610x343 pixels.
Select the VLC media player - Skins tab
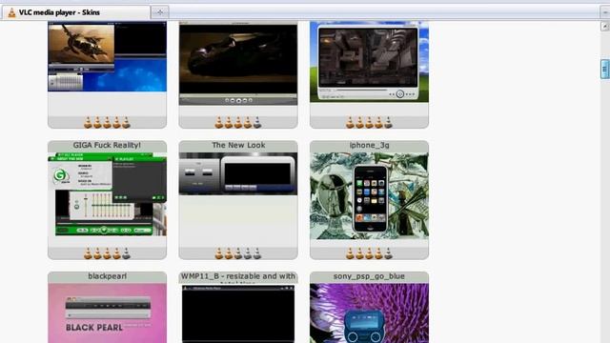pos(76,12)
